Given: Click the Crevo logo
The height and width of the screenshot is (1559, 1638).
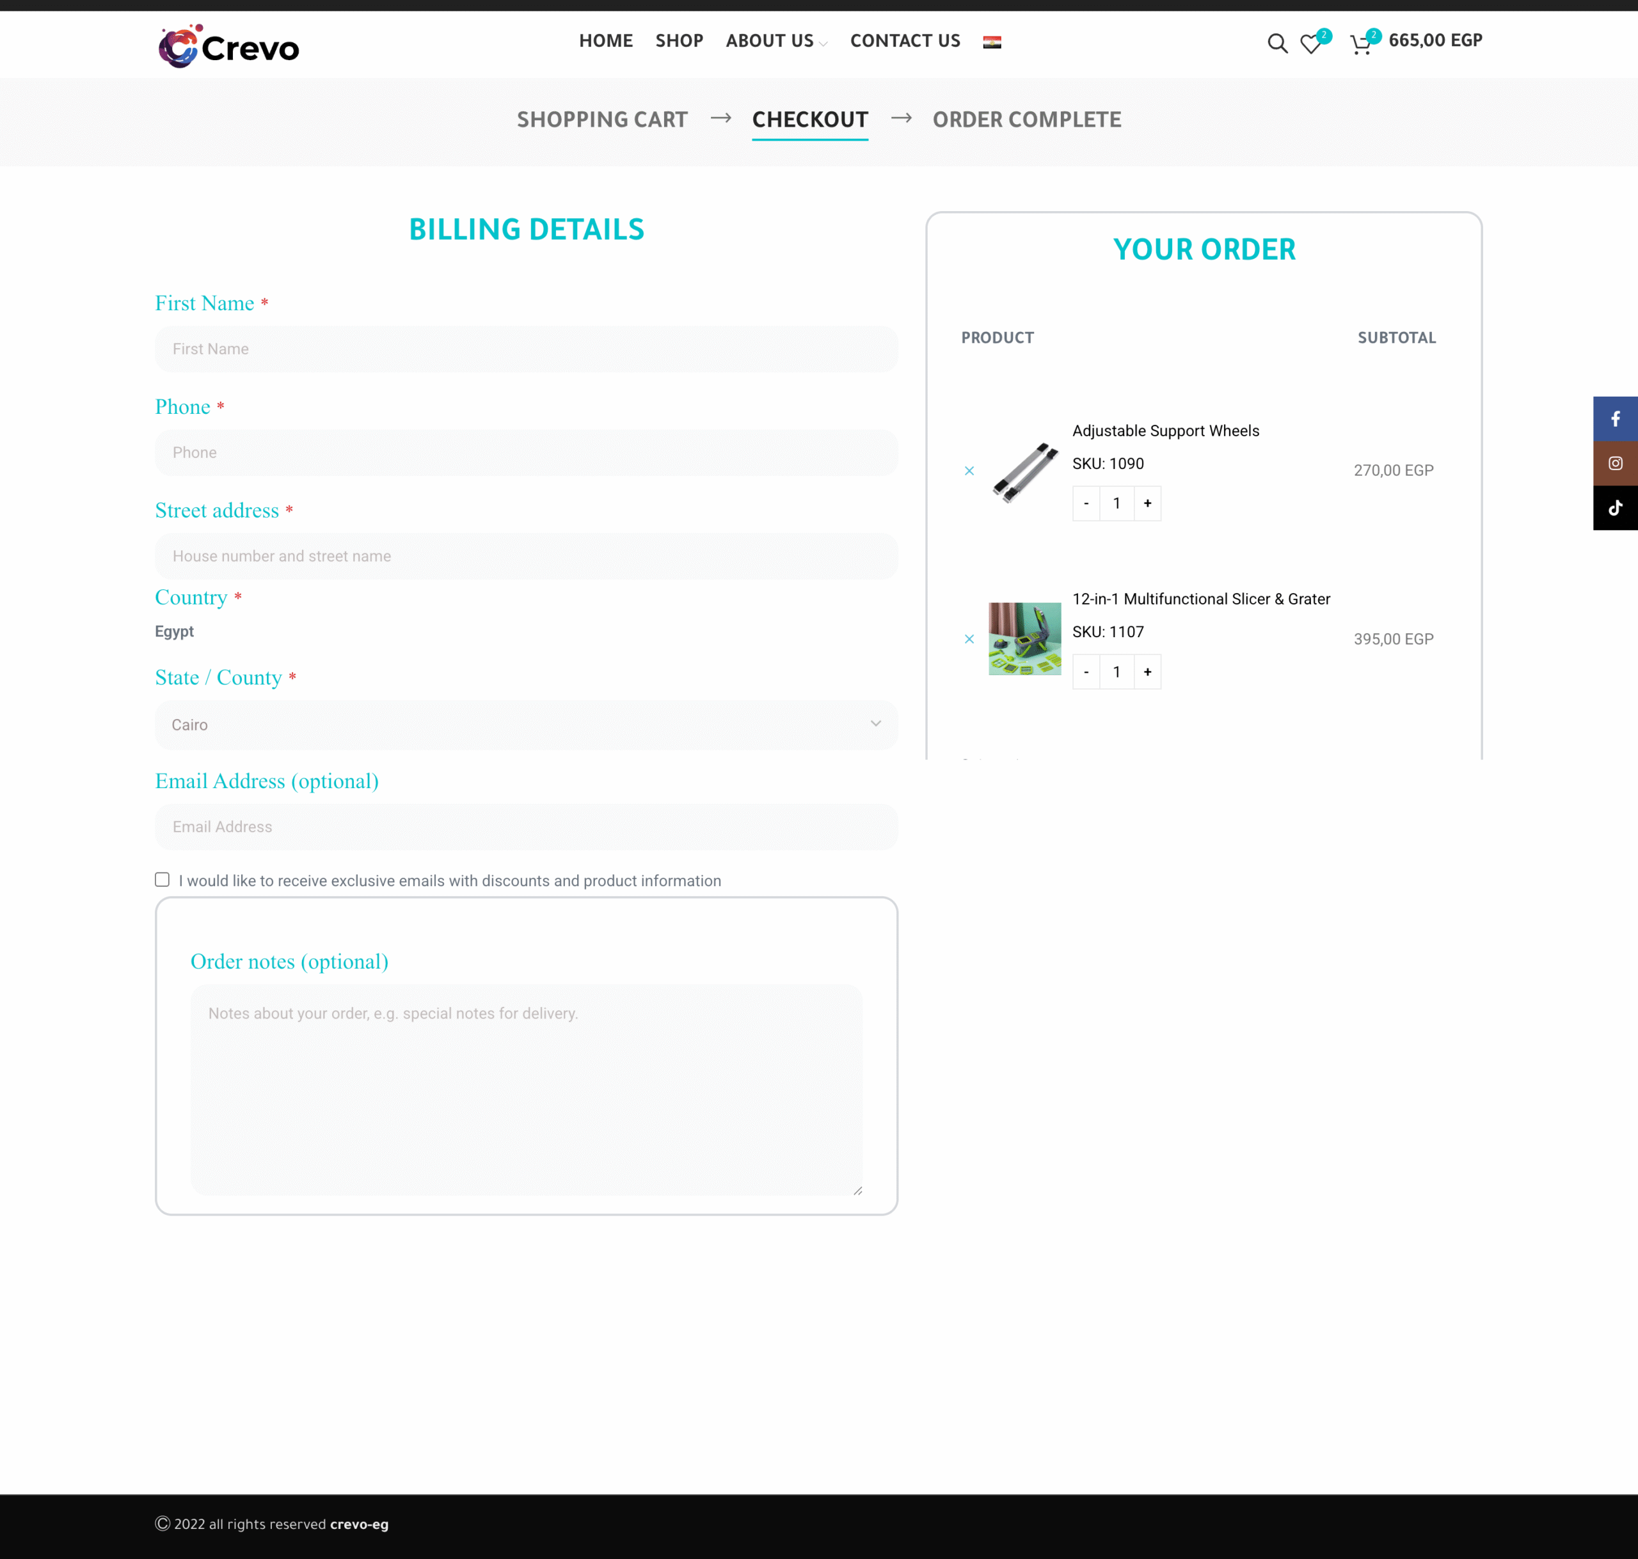Looking at the screenshot, I should pos(228,47).
